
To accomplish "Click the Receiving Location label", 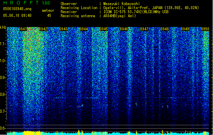I will pyautogui.click(x=79, y=8).
